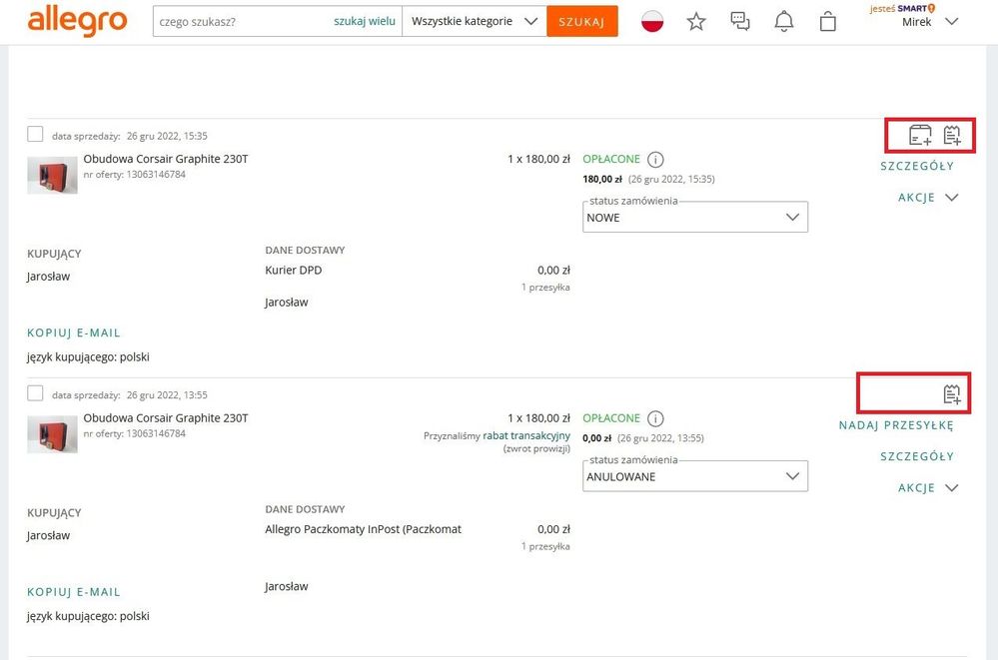Click invoice-add icon for 15:35 order
998x660 pixels.
tap(920, 135)
